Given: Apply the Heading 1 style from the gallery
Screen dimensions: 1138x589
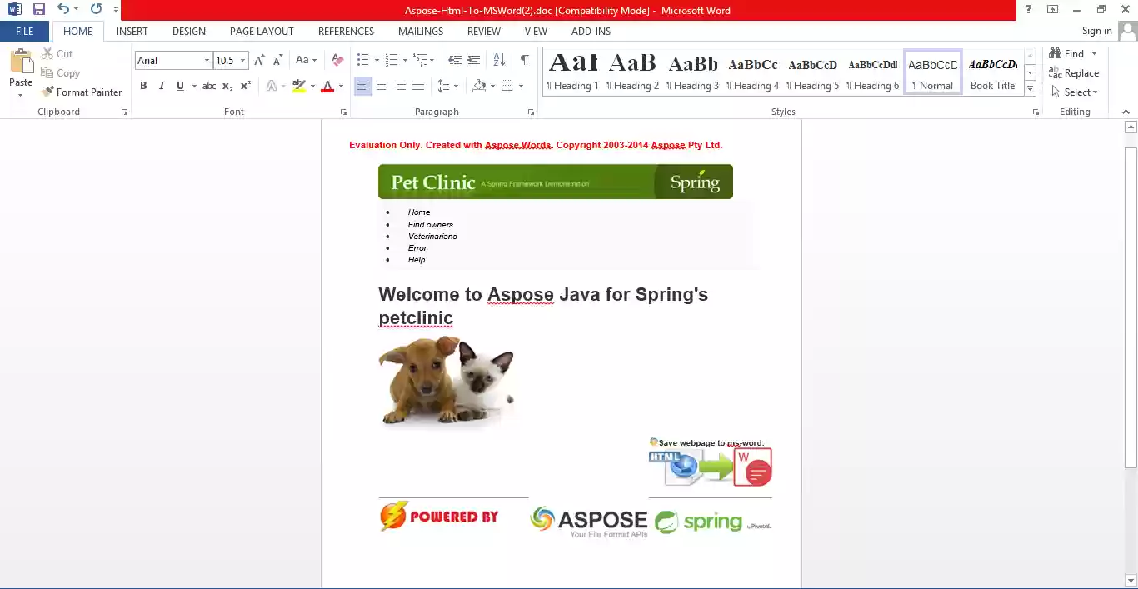Looking at the screenshot, I should 572,70.
